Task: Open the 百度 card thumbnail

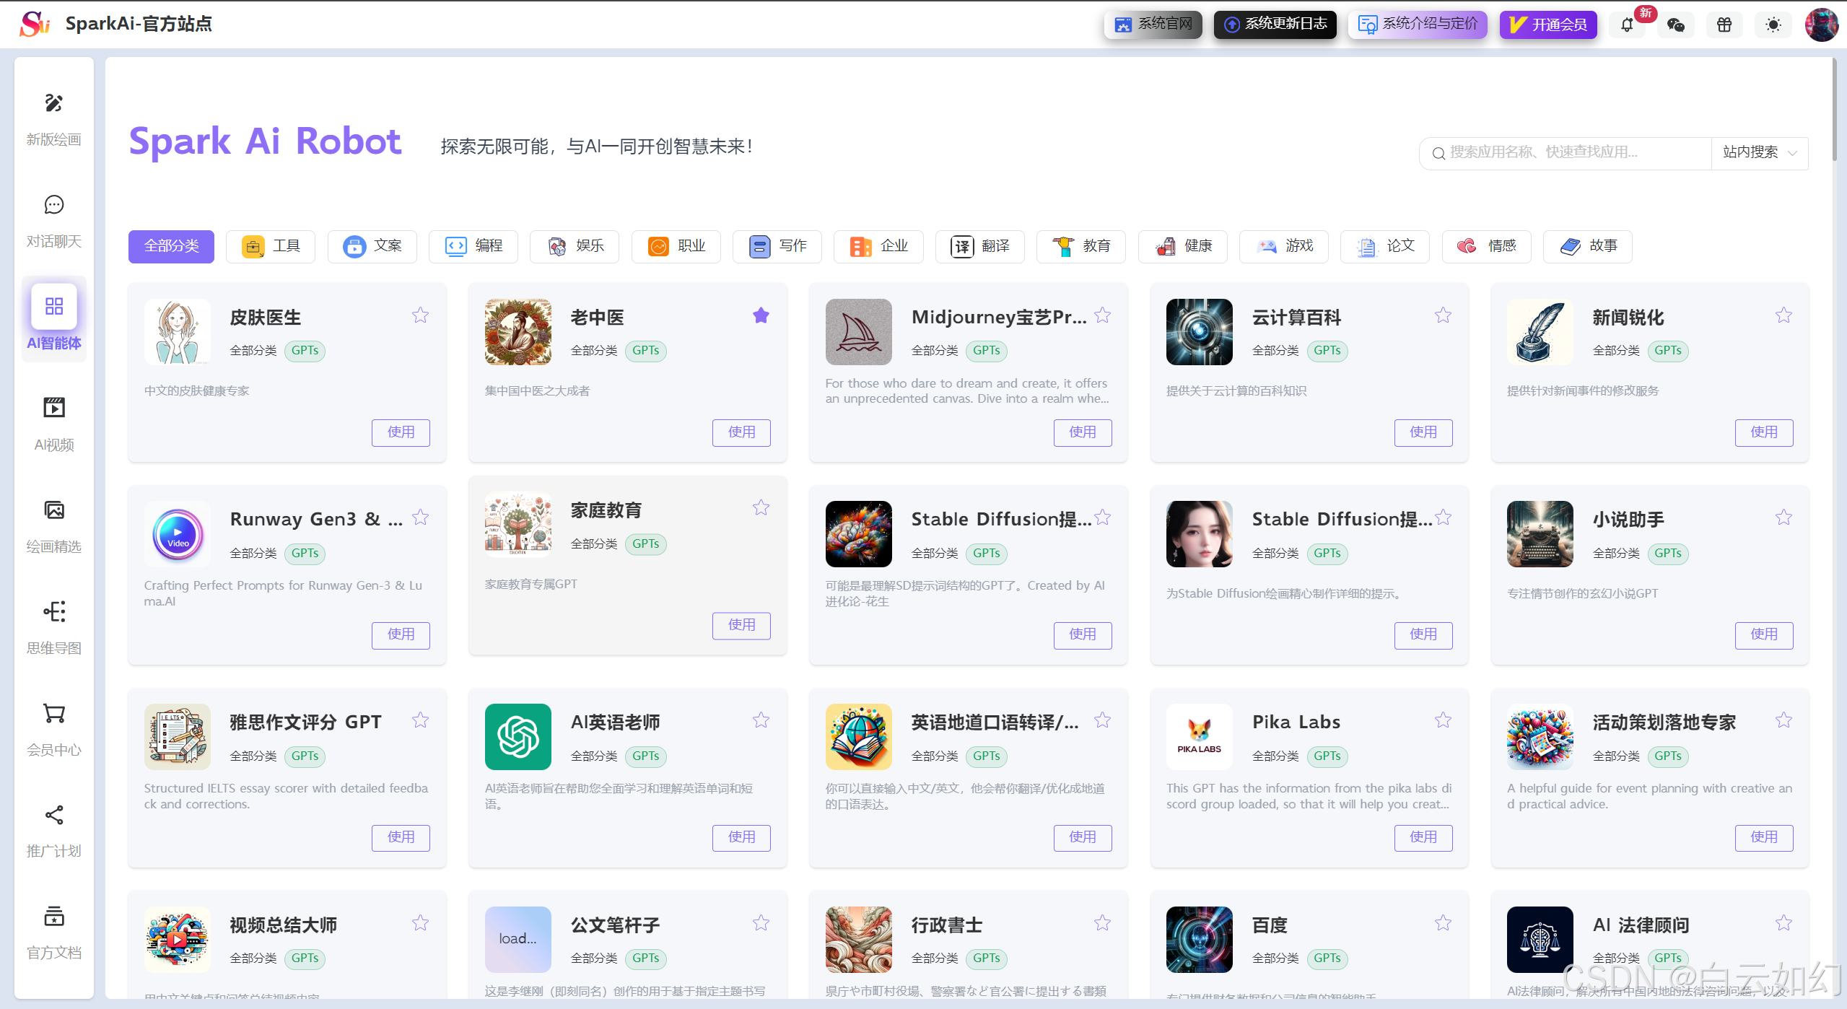Action: tap(1200, 939)
